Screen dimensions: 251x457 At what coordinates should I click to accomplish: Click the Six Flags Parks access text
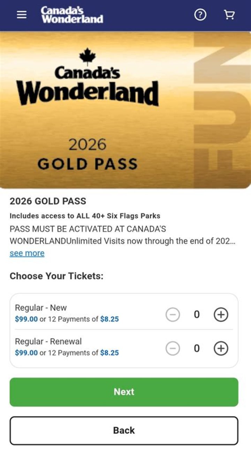point(85,216)
